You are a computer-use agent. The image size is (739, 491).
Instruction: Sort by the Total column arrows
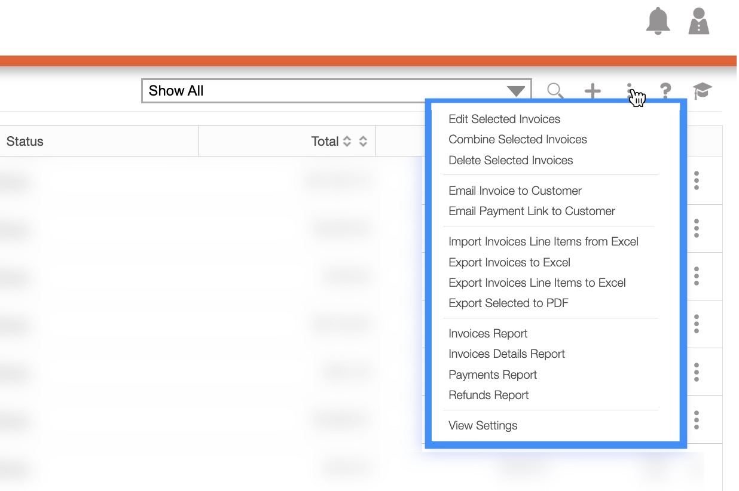pos(347,142)
